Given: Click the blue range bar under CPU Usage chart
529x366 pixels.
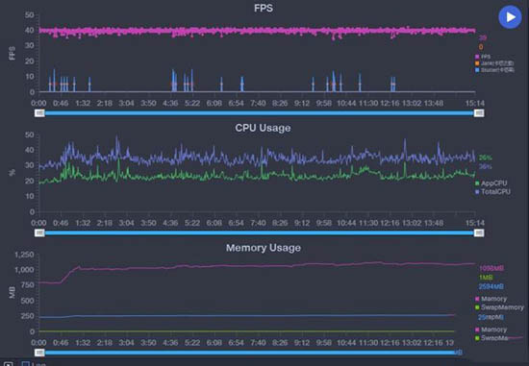Looking at the screenshot, I should [x=259, y=232].
